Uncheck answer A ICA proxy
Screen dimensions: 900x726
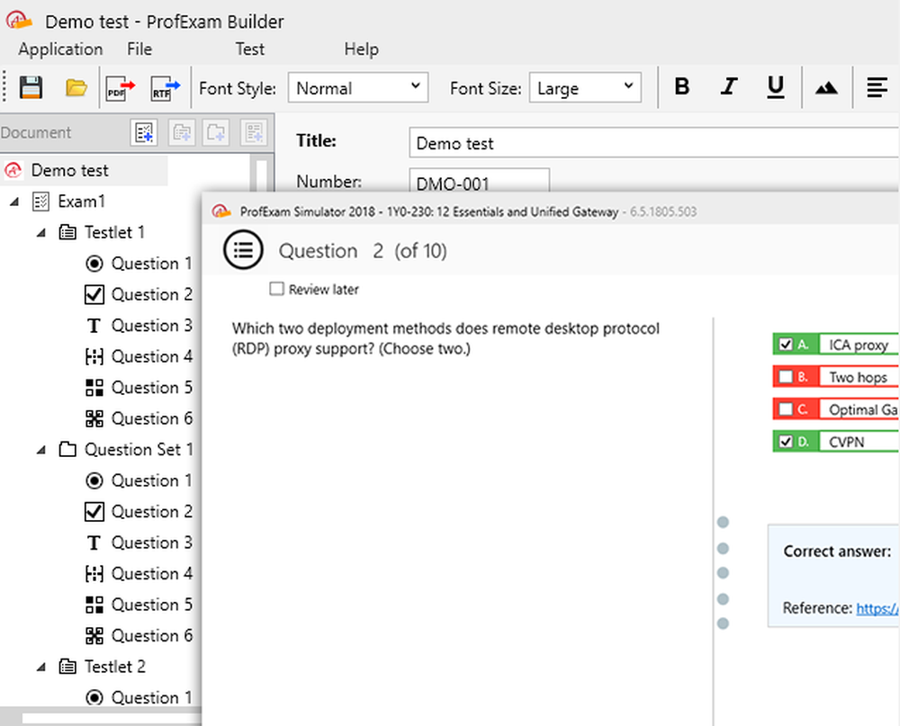tap(785, 345)
